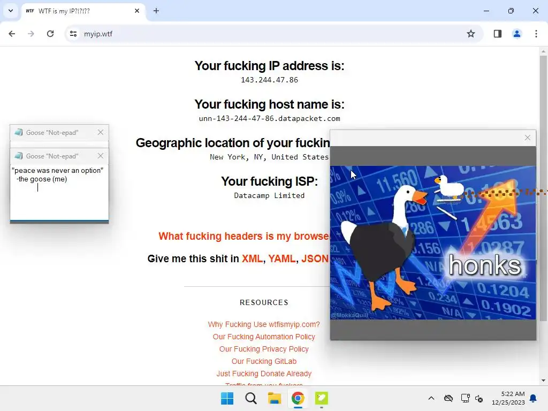This screenshot has height=411, width=548.
Task: Open the Chrome side panel
Action: coord(497,34)
